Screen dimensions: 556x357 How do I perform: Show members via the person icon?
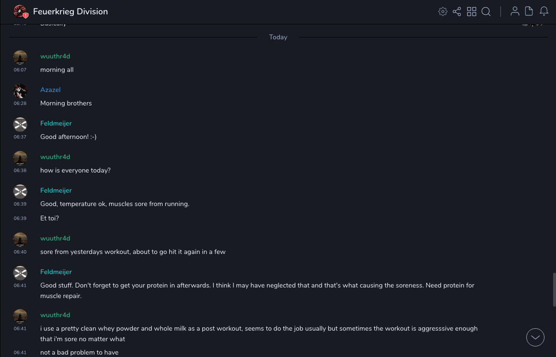(515, 12)
